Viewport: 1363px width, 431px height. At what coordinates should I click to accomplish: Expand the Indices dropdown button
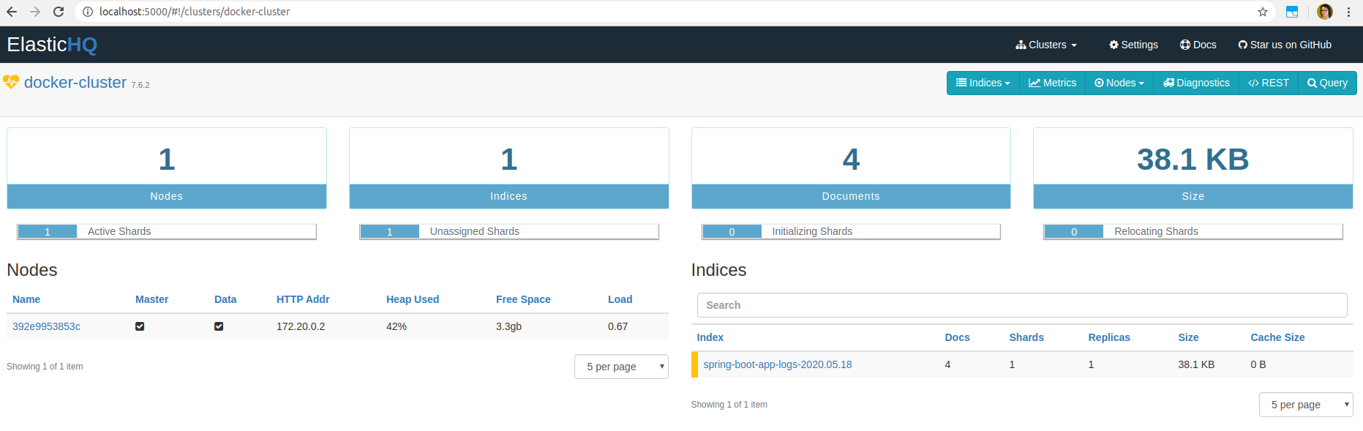tap(983, 83)
